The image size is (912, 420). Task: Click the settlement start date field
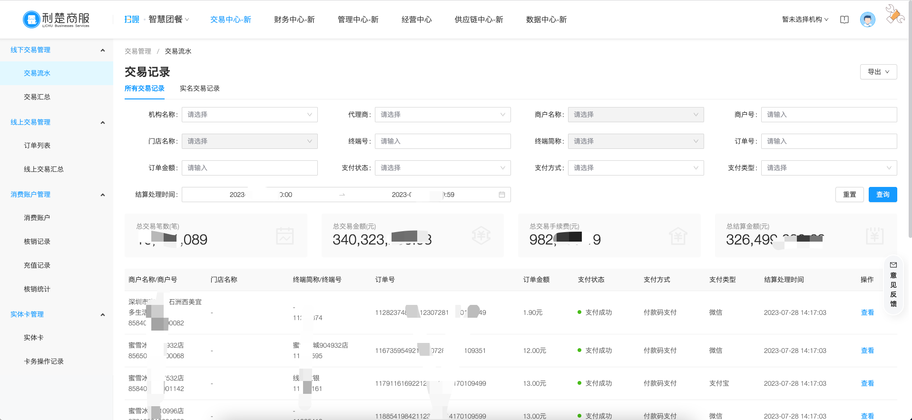coord(261,195)
